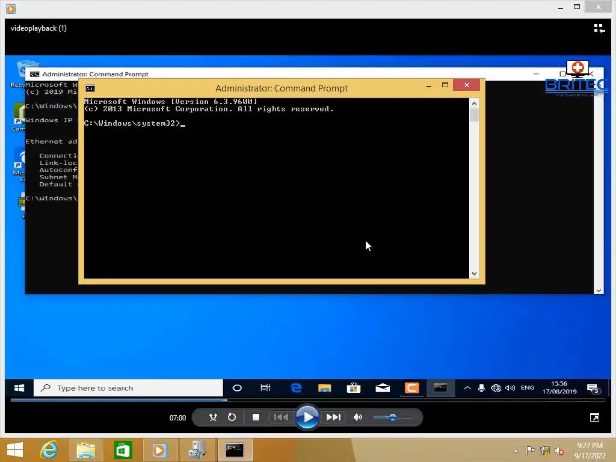The width and height of the screenshot is (616, 462).
Task: Go to the previous track
Action: pos(281,417)
